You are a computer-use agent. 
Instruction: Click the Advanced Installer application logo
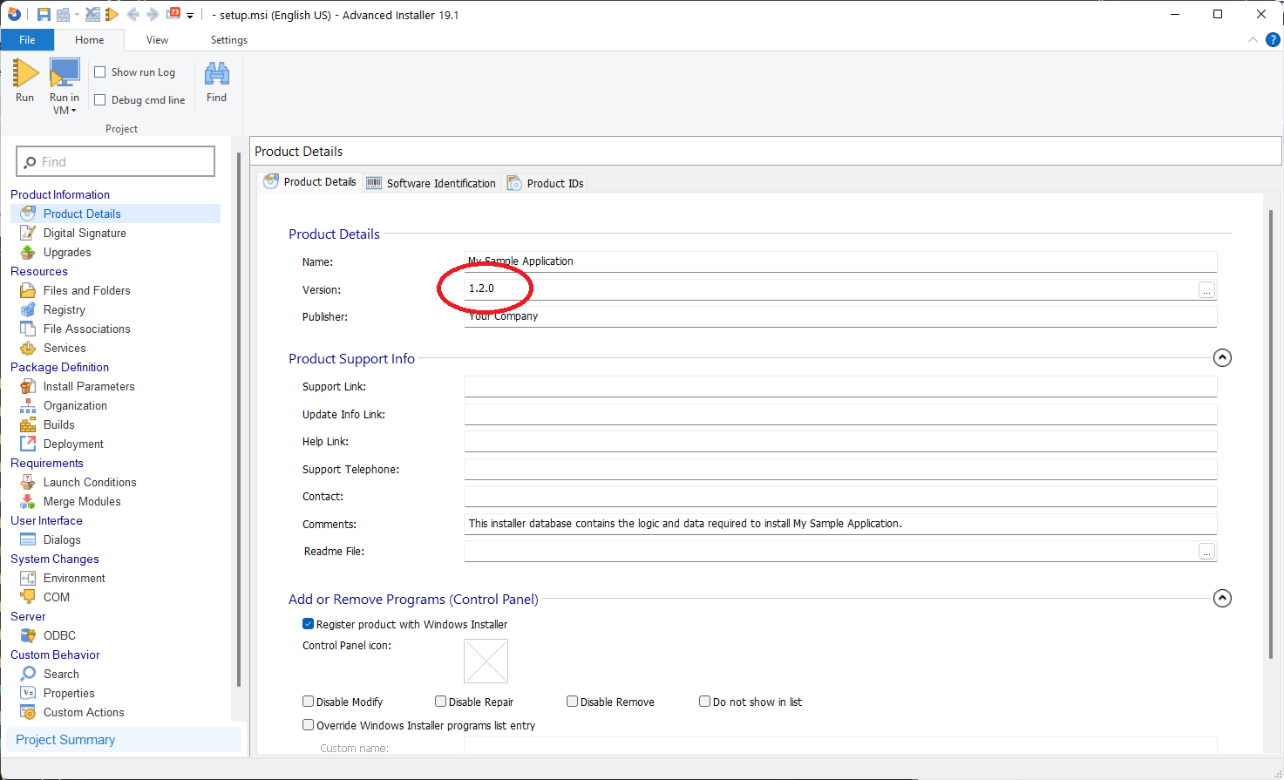coord(14,14)
